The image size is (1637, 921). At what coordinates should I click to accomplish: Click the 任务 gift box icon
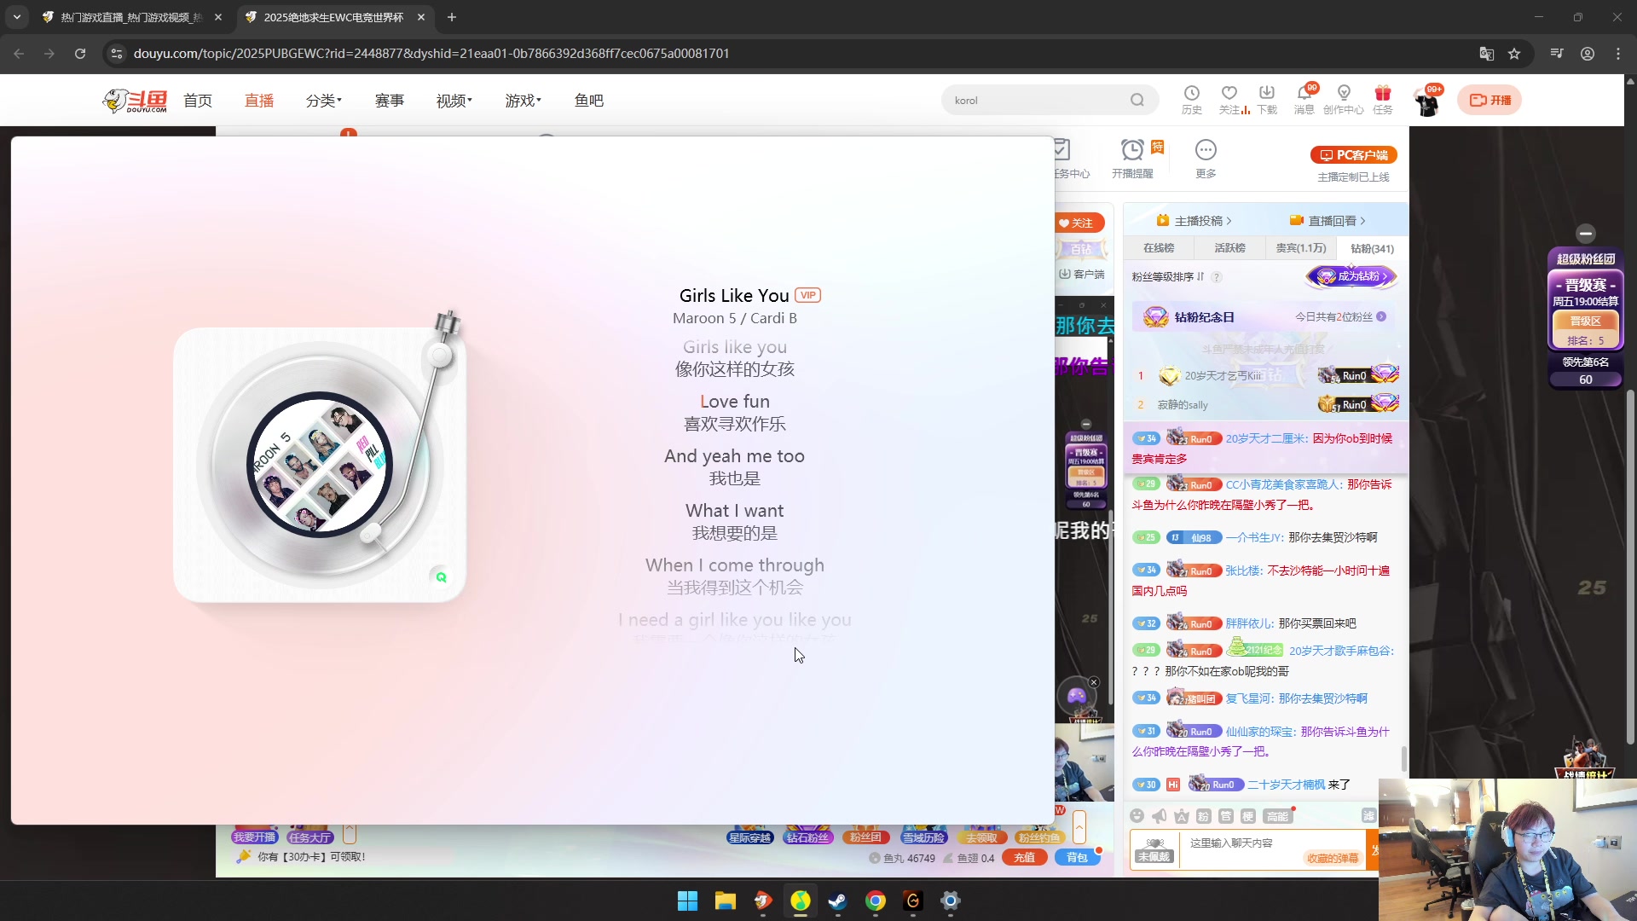coord(1383,93)
